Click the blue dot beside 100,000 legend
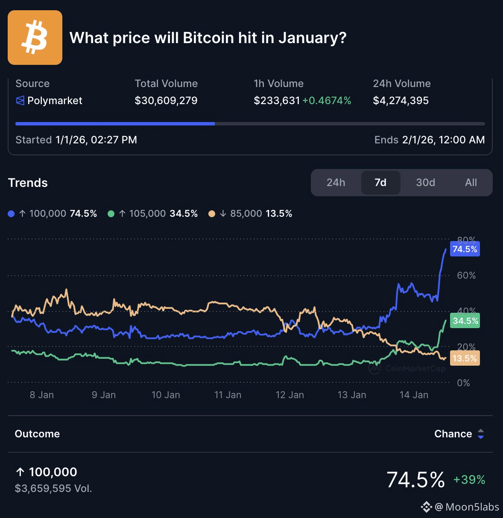 (12, 214)
